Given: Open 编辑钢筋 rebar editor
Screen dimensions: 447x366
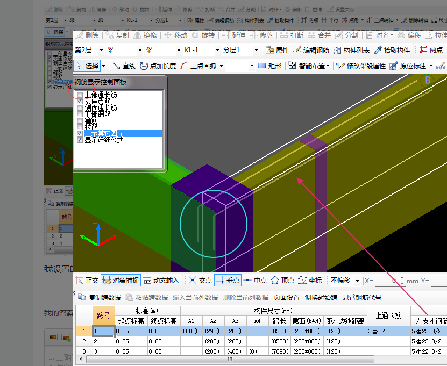Looking at the screenshot, I should (311, 50).
